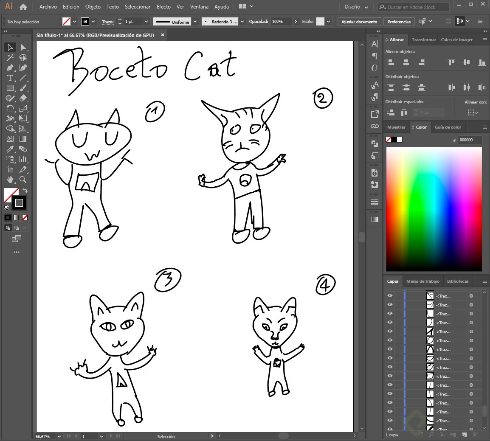The height and width of the screenshot is (441, 490).
Task: Click the Preferencias button
Action: click(x=399, y=21)
